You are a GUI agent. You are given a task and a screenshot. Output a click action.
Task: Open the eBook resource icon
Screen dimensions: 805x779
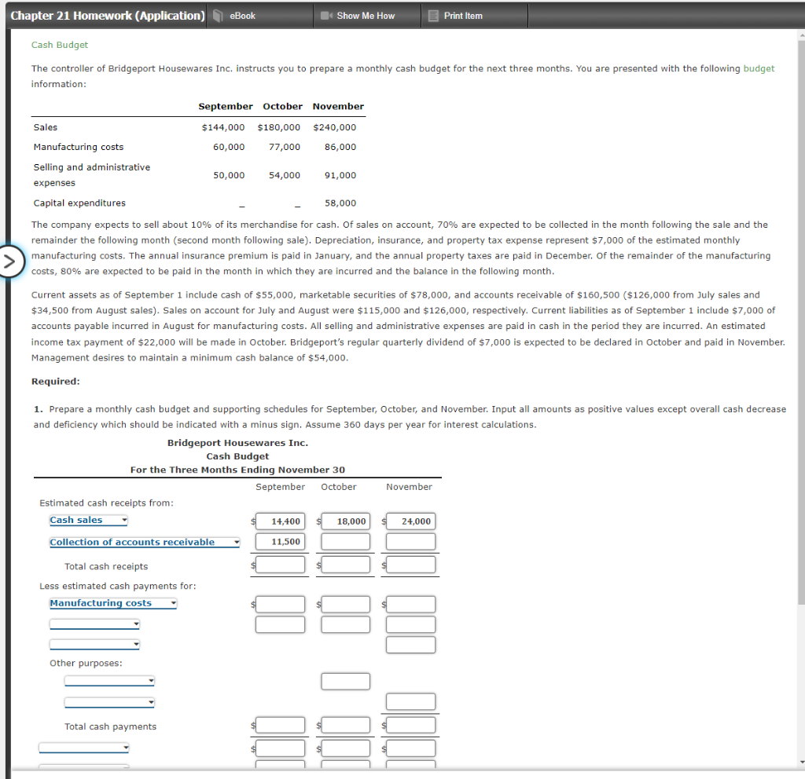click(218, 16)
